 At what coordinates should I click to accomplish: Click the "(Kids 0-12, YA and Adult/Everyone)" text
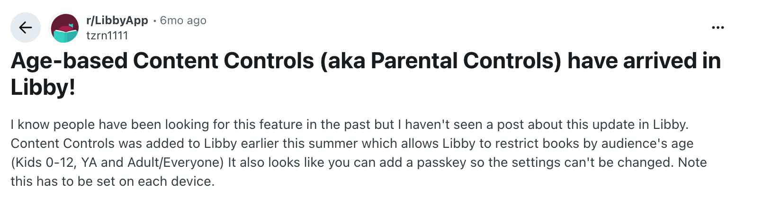(117, 163)
